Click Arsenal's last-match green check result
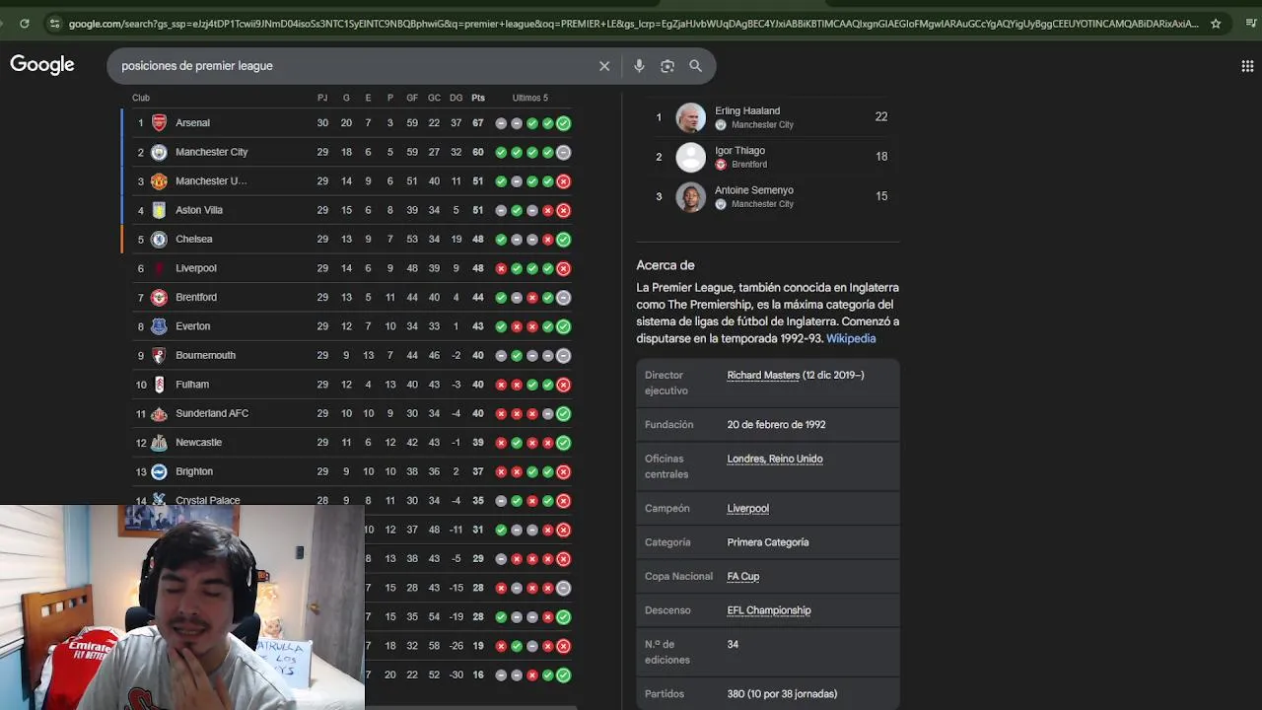Screen dimensions: 1262x710 pyautogui.click(x=563, y=123)
